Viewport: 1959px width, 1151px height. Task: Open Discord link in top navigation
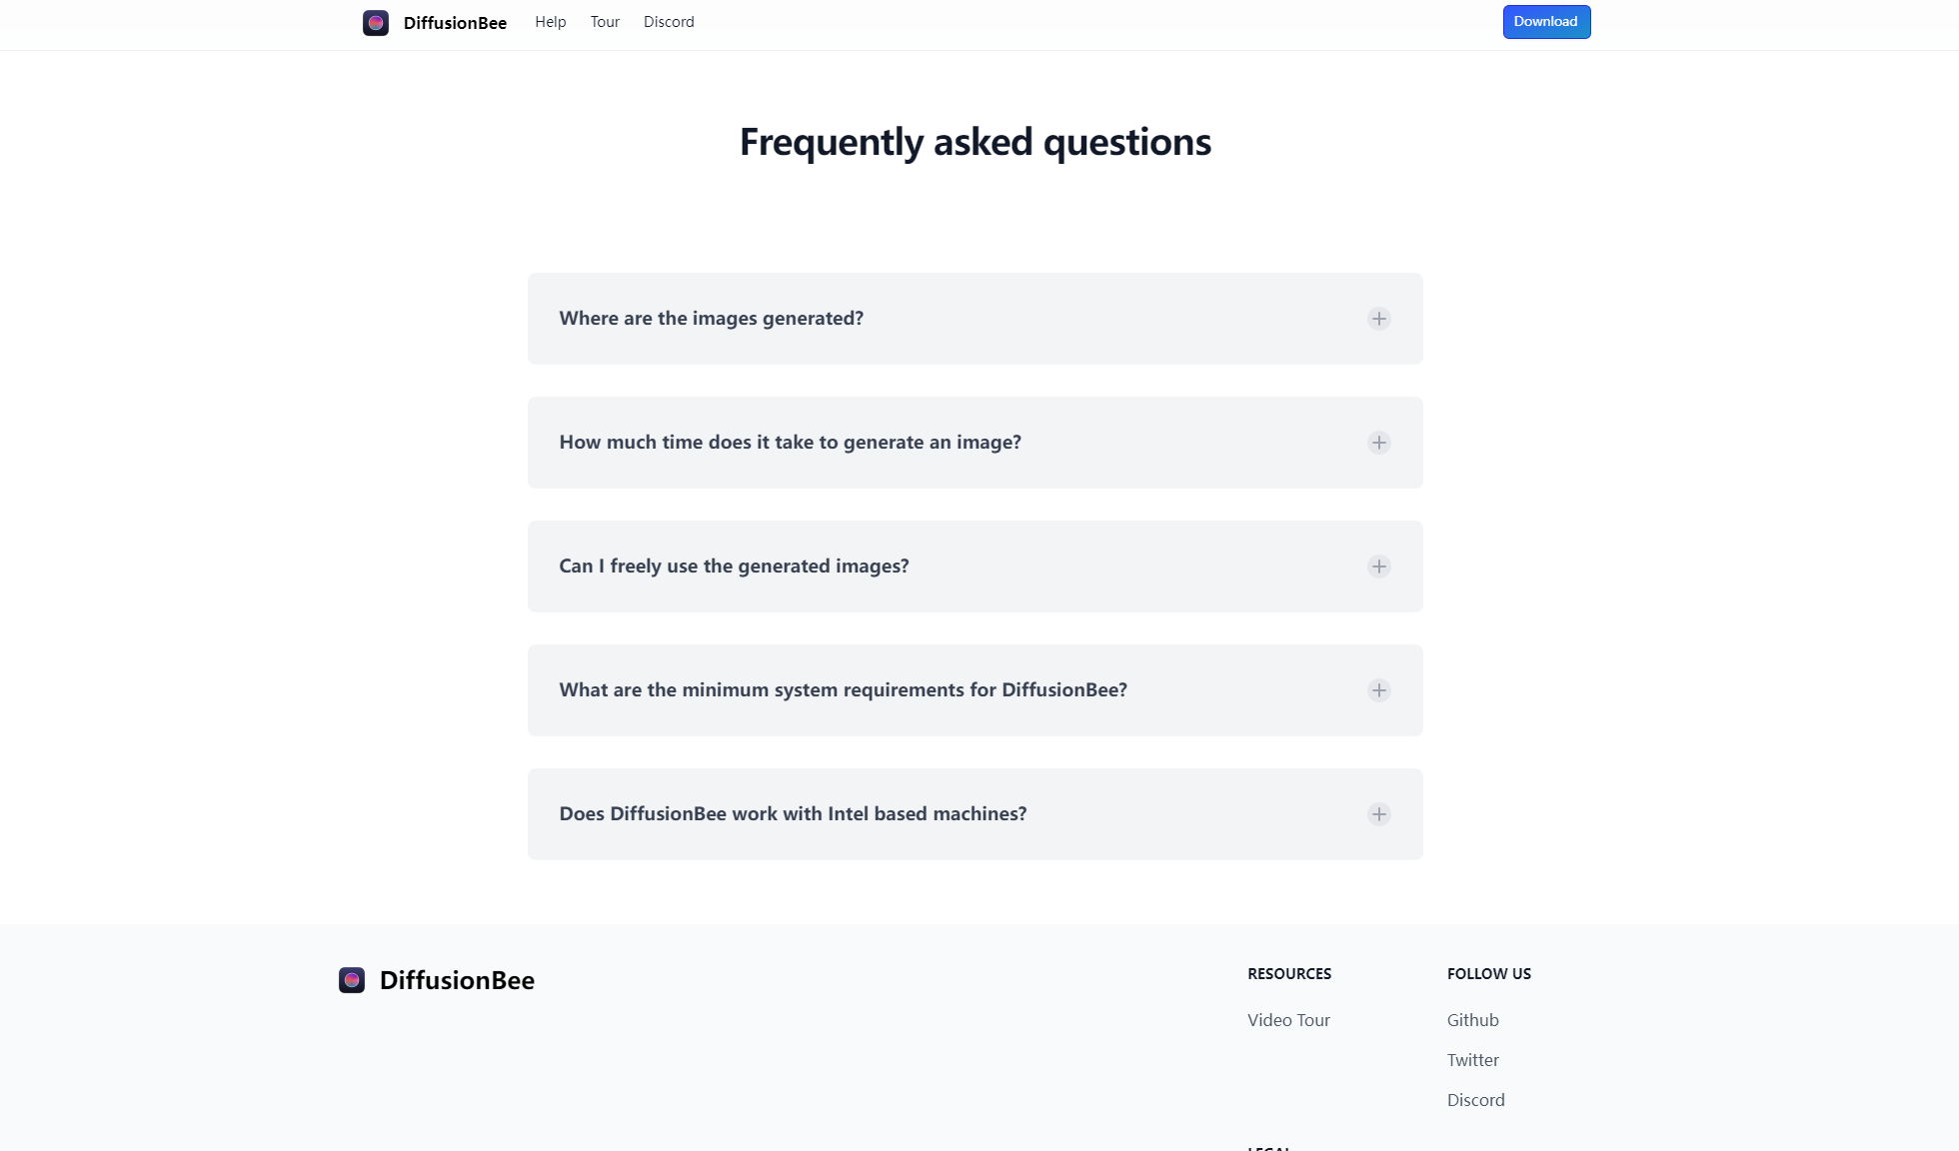coord(669,22)
